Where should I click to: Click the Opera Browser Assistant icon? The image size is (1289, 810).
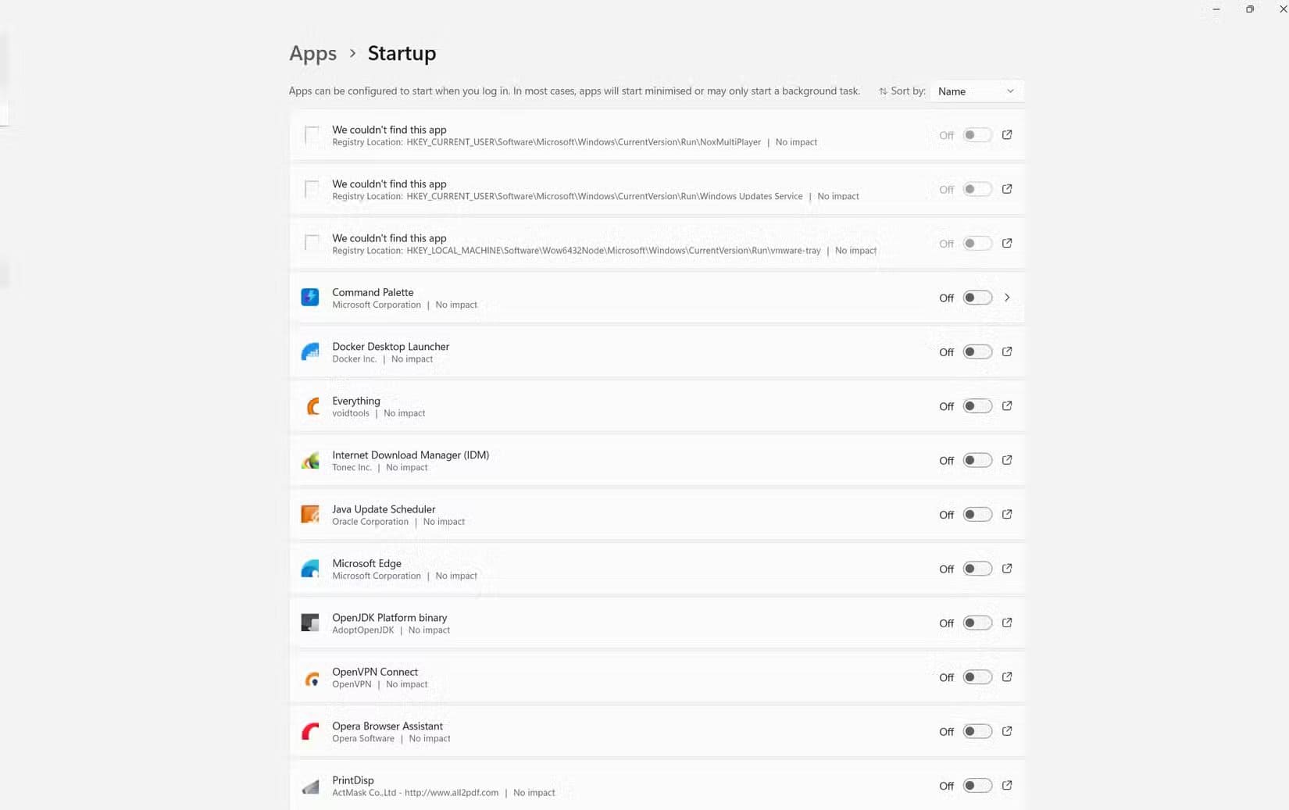310,731
